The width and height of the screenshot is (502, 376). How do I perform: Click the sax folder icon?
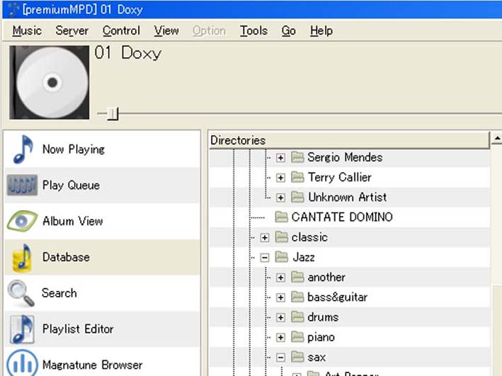click(297, 357)
